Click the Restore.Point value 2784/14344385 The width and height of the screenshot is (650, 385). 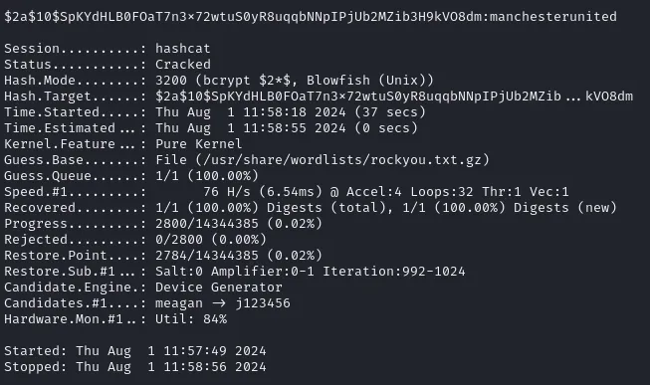coord(207,256)
